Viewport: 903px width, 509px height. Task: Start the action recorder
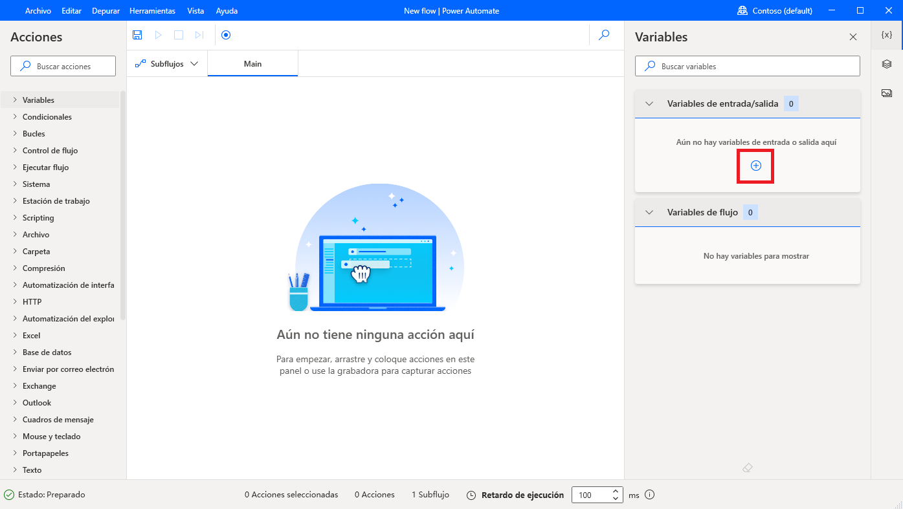point(225,35)
